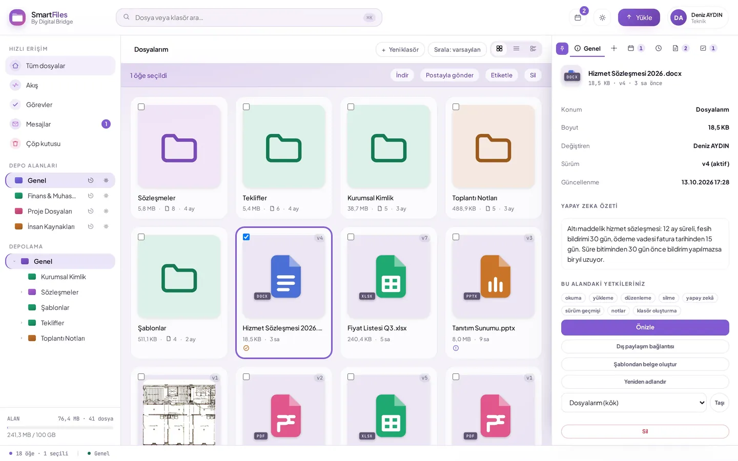The height and width of the screenshot is (461, 738).
Task: Expand the Sözleşmeler tree node
Action: pyautogui.click(x=22, y=292)
